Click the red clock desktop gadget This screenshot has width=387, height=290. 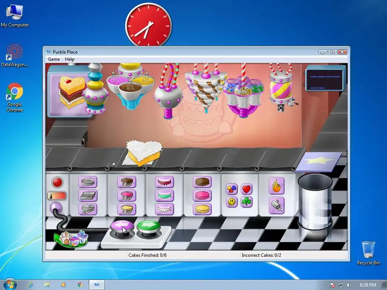pos(148,25)
